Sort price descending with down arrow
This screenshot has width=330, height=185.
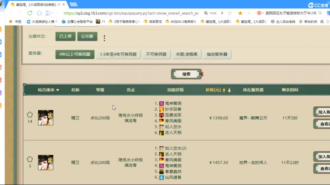pyautogui.click(x=229, y=90)
